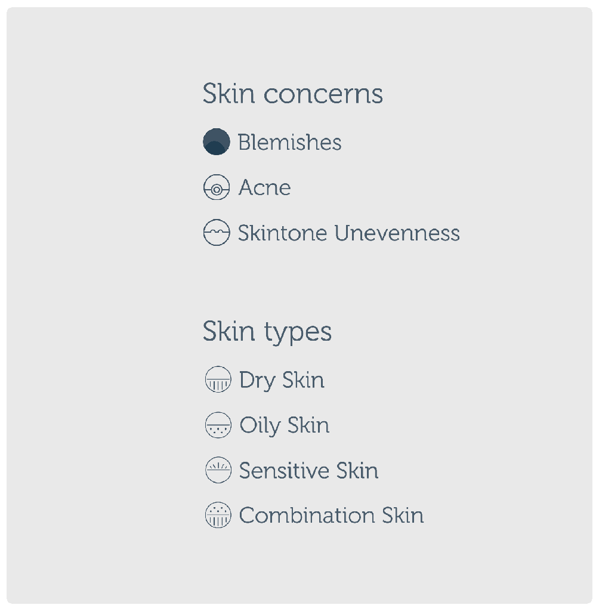Click Skin in the Combination Skin label
This screenshot has height=611, width=599.
(402, 516)
